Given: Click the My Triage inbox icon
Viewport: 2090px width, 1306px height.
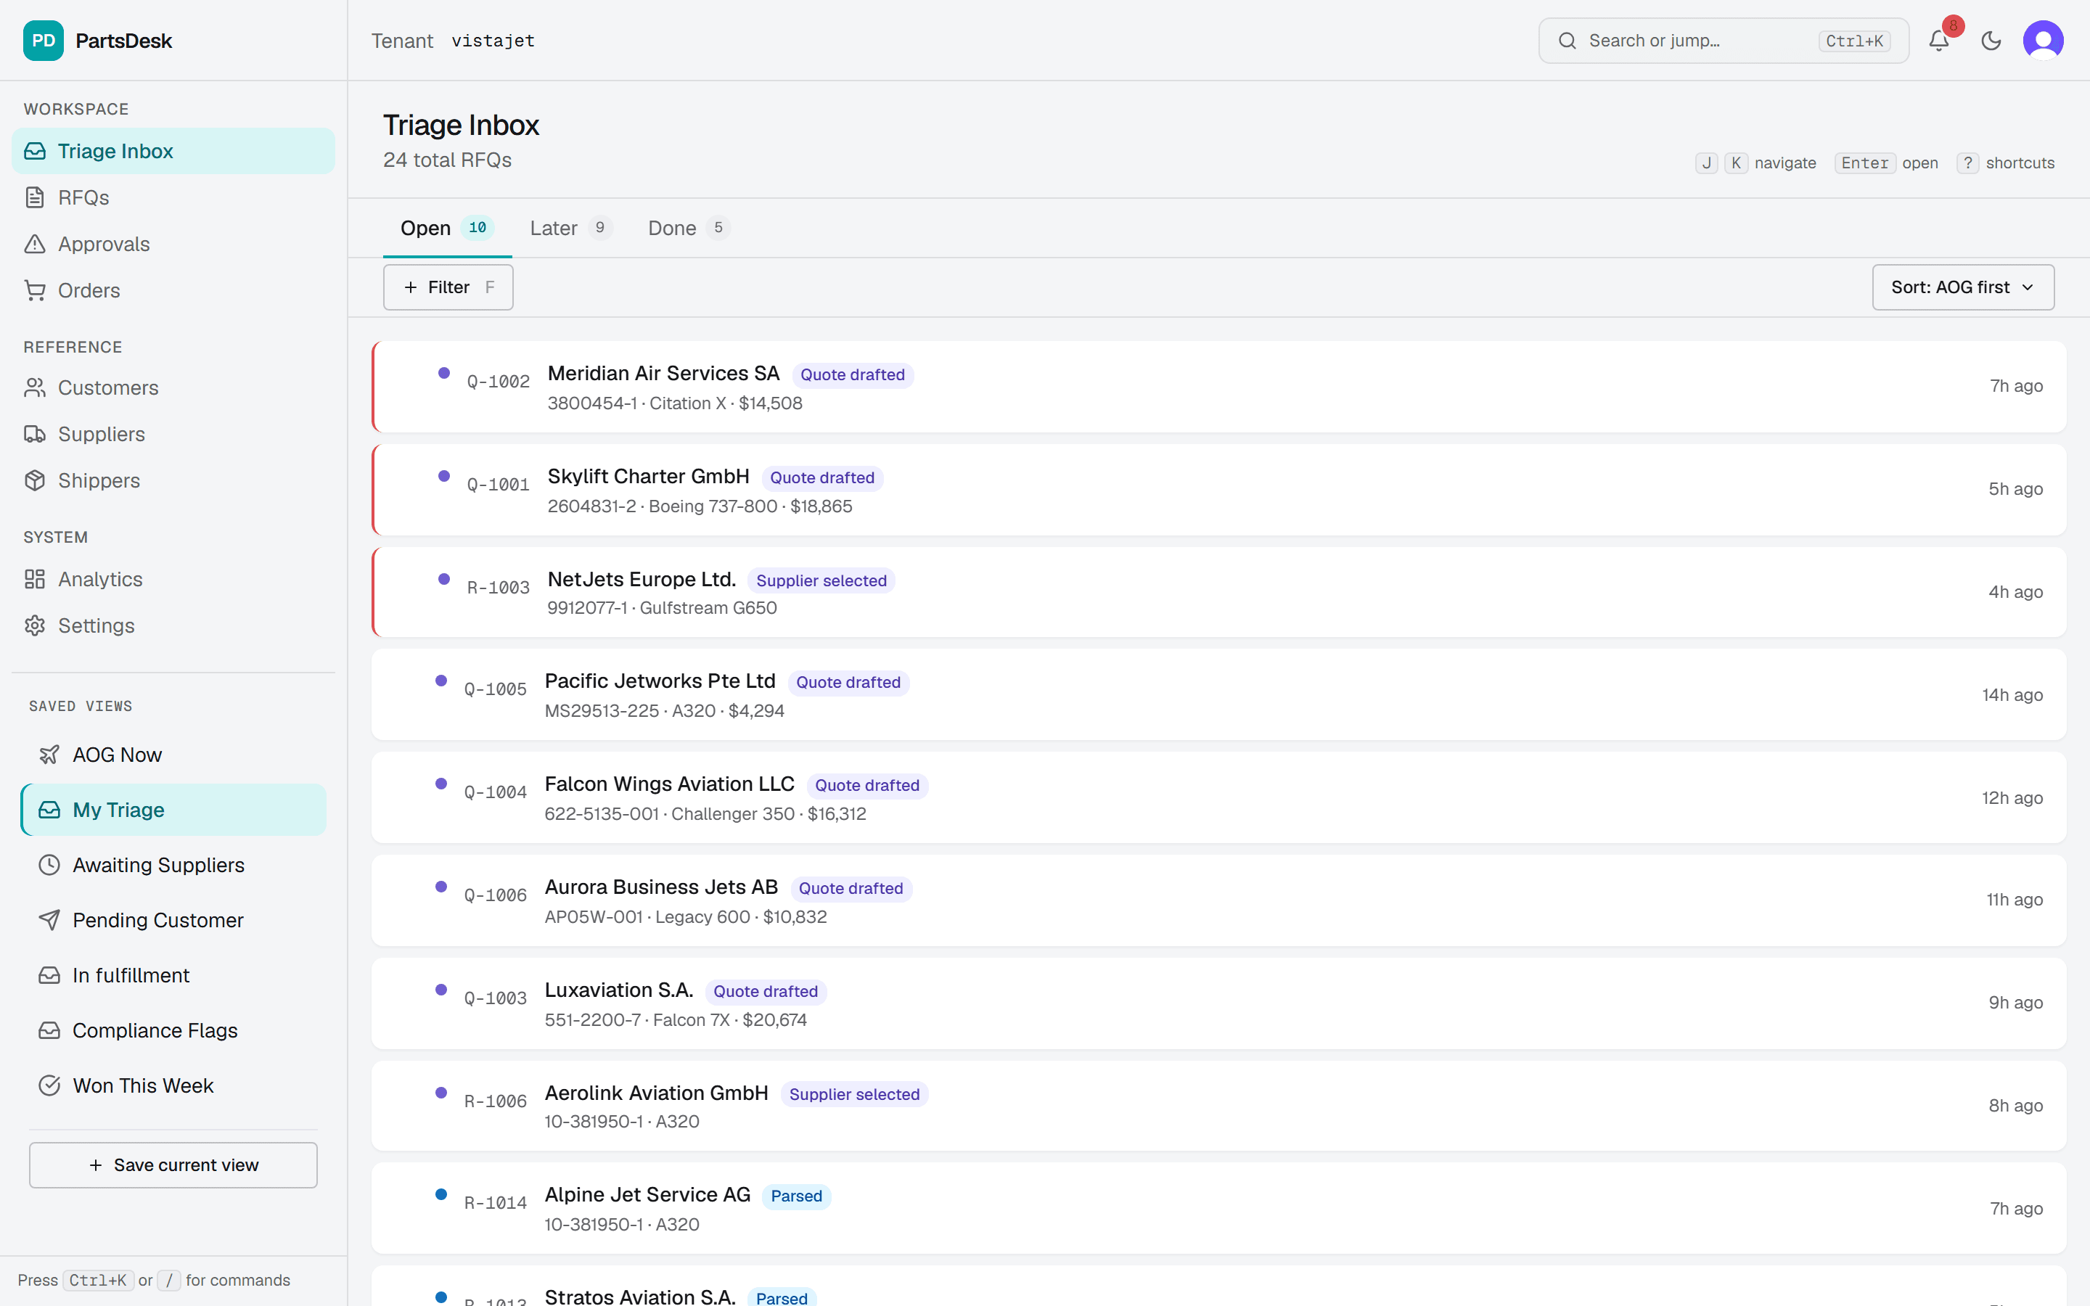Looking at the screenshot, I should point(49,810).
